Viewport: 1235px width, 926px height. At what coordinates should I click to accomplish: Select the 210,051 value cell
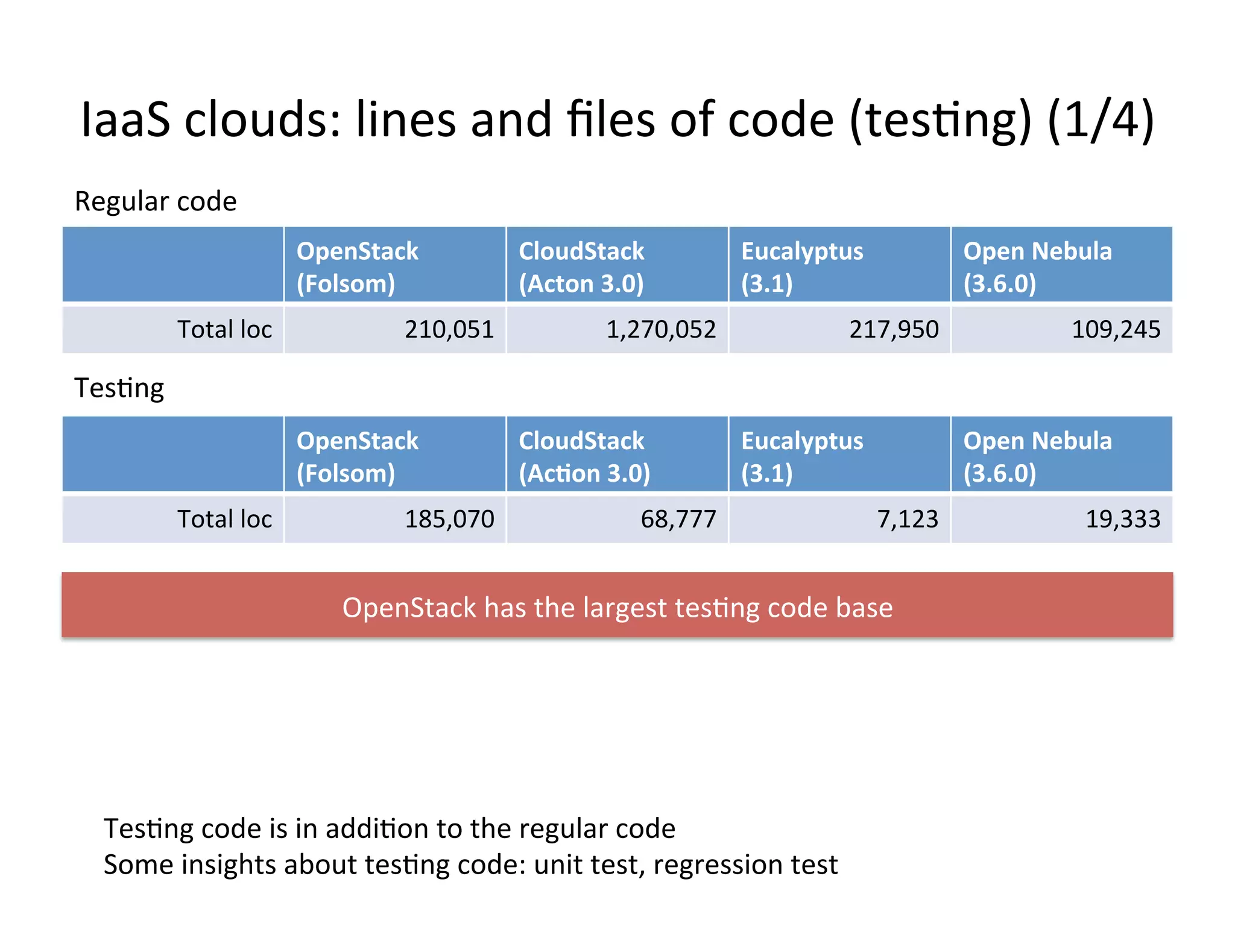pyautogui.click(x=394, y=330)
